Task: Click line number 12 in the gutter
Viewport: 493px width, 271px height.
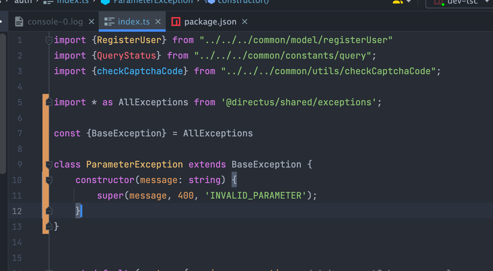Action: pos(17,211)
